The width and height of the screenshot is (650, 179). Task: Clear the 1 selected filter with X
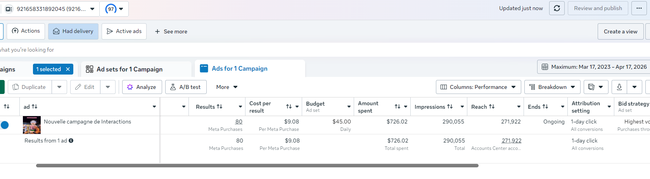pyautogui.click(x=68, y=69)
